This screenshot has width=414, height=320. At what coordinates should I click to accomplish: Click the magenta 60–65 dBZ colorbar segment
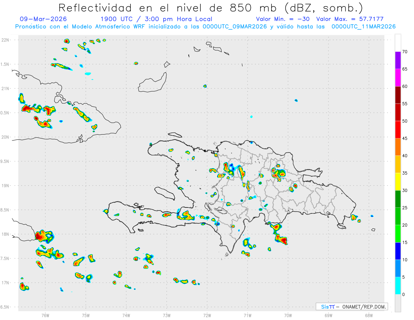(398, 78)
